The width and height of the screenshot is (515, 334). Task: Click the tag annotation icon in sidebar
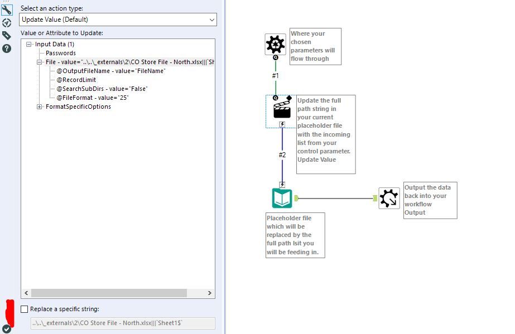tap(6, 36)
